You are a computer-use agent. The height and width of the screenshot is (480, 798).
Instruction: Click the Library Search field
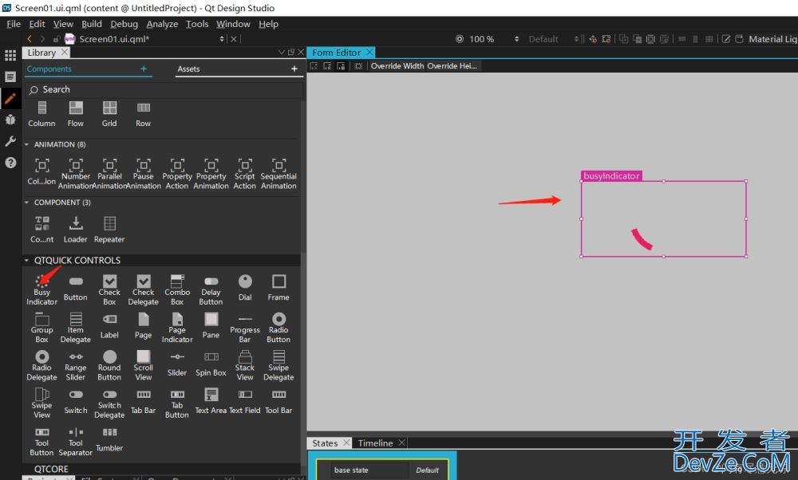163,89
